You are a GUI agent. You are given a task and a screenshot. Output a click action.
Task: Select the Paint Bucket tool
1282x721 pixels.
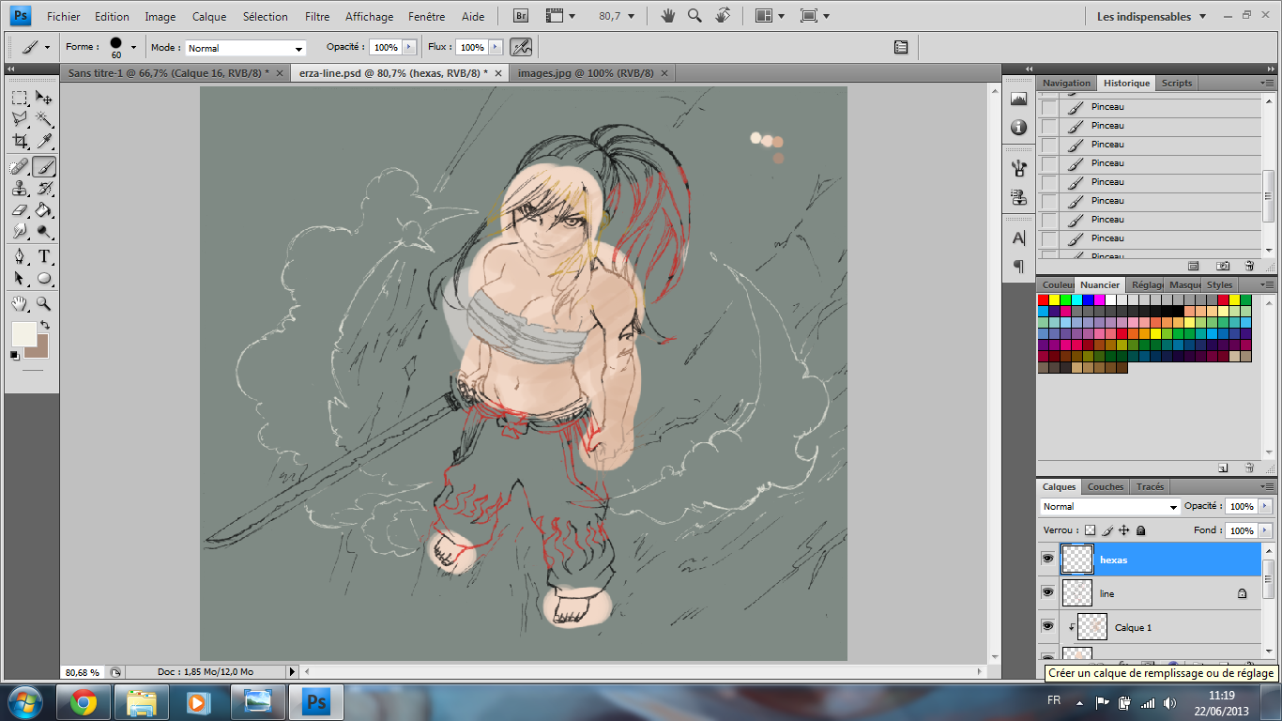[44, 210]
